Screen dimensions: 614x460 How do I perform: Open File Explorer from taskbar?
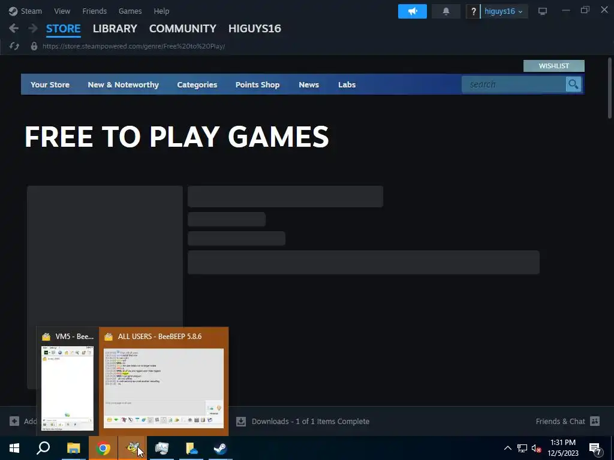(x=73, y=448)
